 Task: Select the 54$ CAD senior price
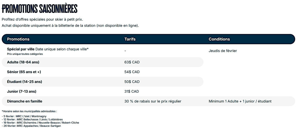[x=132, y=72]
